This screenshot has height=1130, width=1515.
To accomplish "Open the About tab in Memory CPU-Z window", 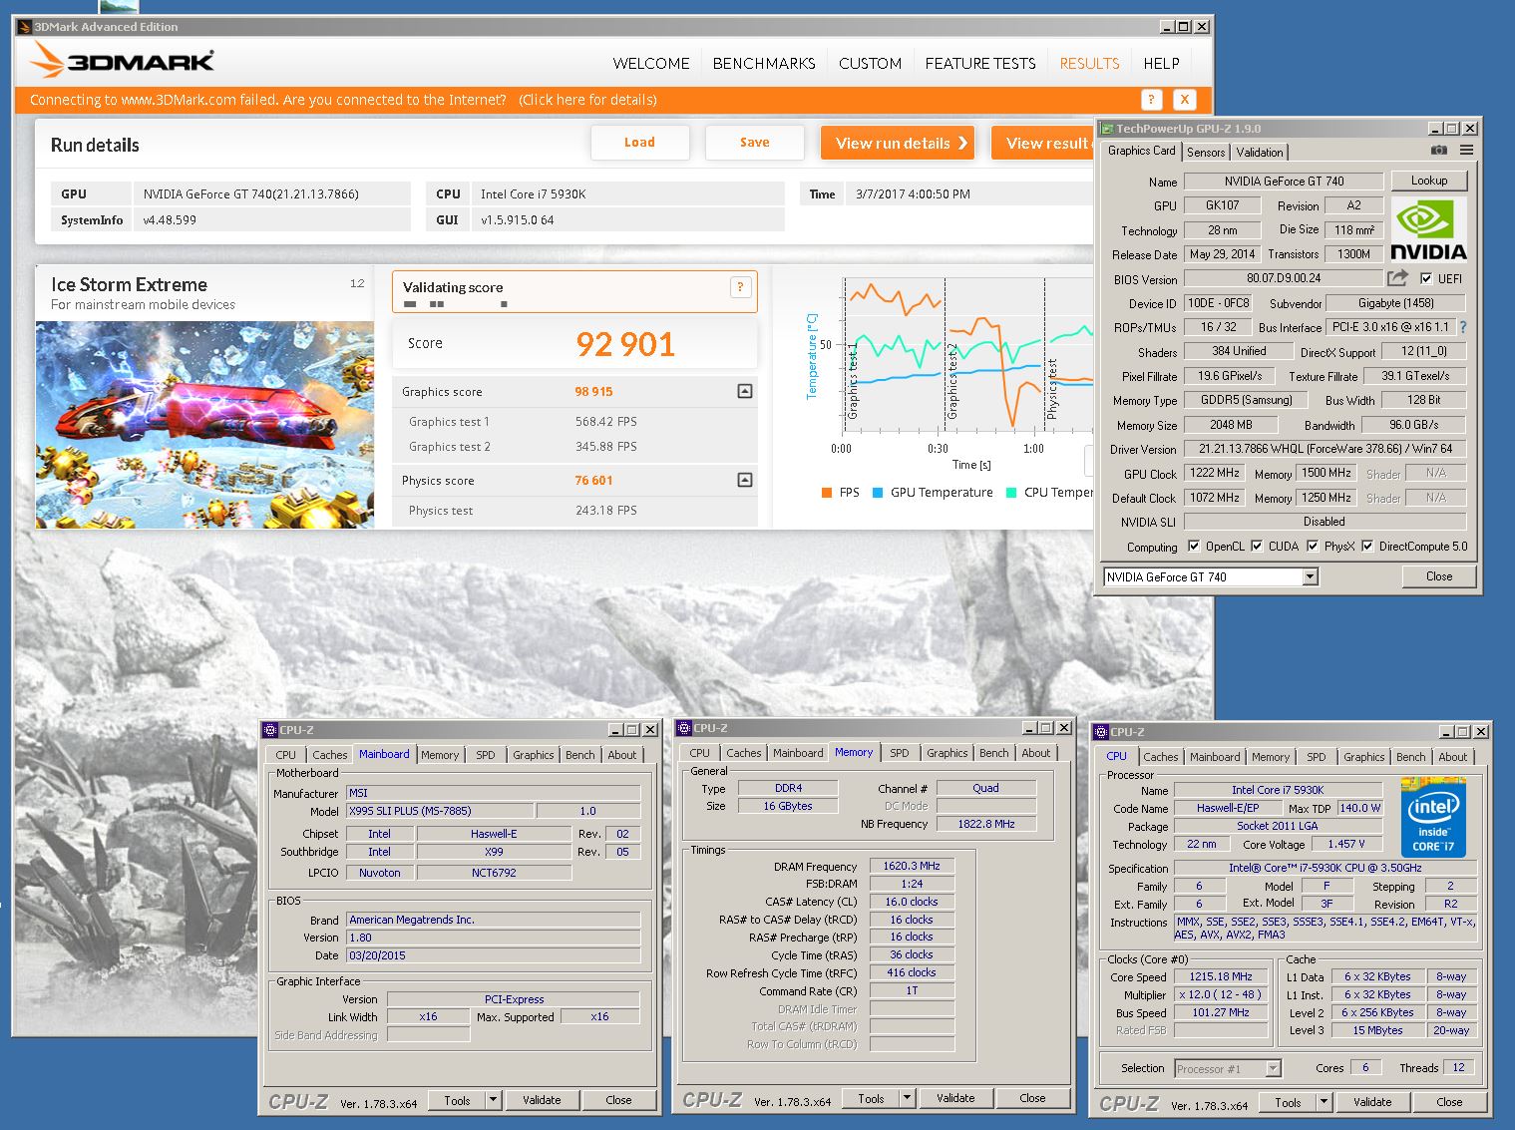I will click(x=1035, y=753).
